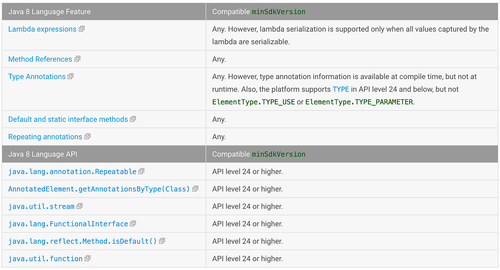Click the external link icon beside java.lang.FunctionalInterface
The width and height of the screenshot is (500, 270).
(x=133, y=224)
